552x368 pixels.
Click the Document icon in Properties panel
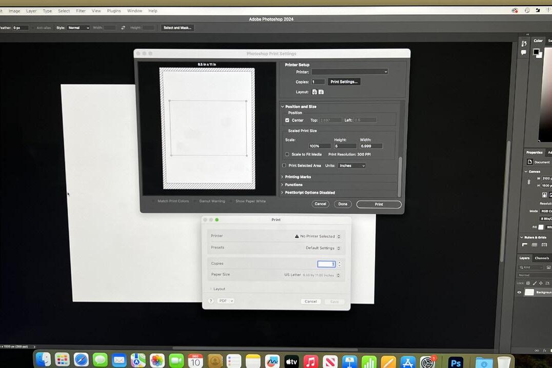[529, 162]
